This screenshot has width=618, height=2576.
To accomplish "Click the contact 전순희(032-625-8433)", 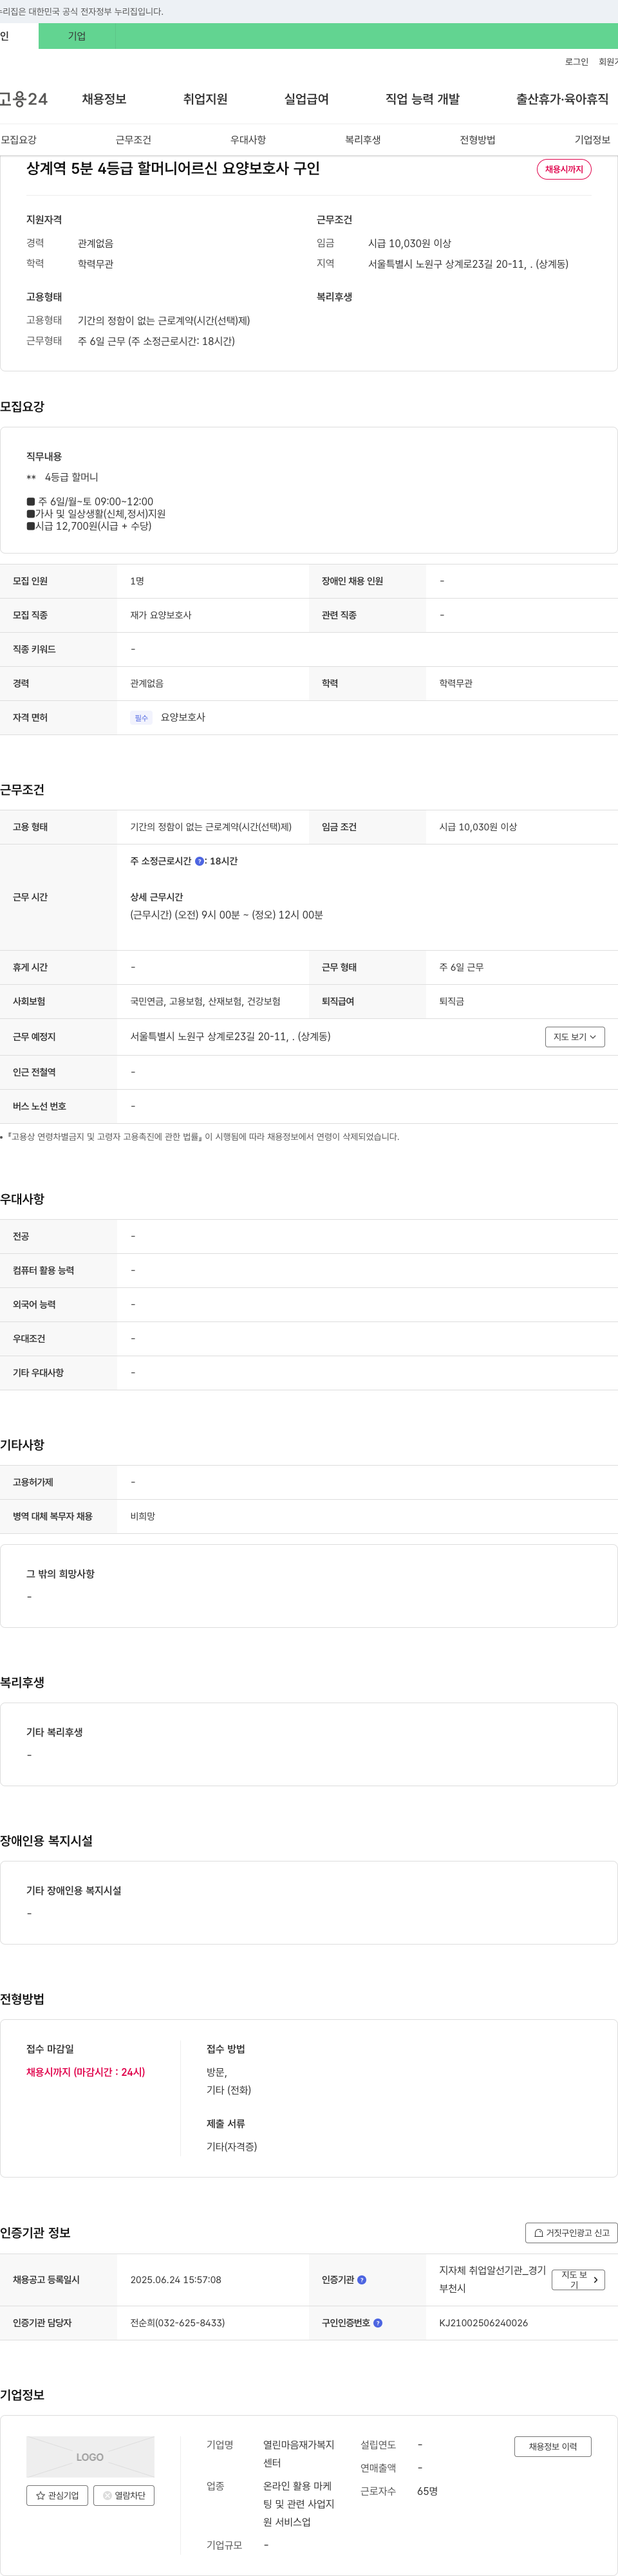I will 177,2323.
